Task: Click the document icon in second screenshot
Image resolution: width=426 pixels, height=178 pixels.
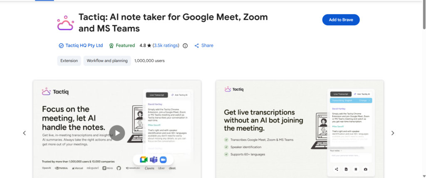Action: point(346,169)
